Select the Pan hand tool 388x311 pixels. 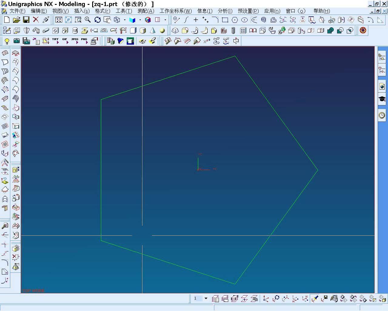point(107,20)
